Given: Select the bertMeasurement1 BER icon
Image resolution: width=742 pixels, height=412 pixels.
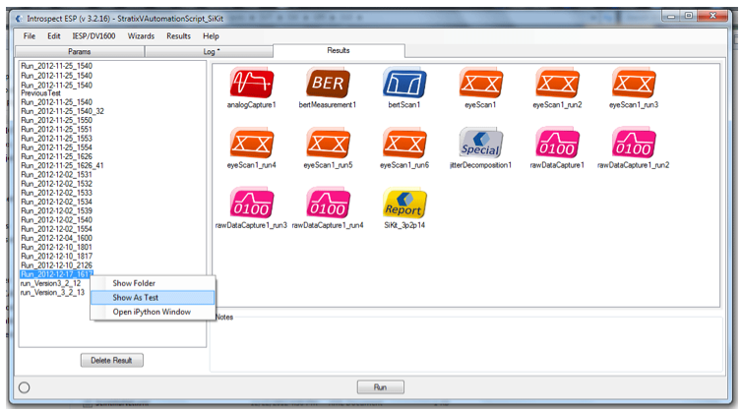Looking at the screenshot, I should 327,83.
